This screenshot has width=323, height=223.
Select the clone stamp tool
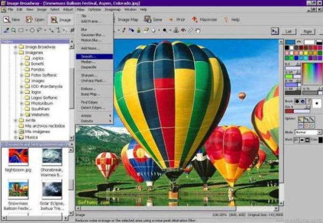pos(176,31)
